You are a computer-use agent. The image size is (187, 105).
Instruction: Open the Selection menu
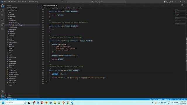pos(14,2)
